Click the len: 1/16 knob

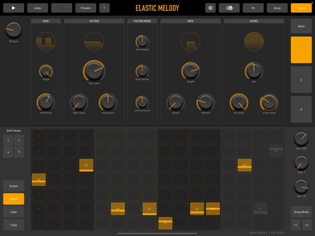pyautogui.click(x=301, y=139)
